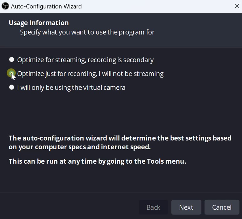The width and height of the screenshot is (242, 219).
Task: Click the 'Optimize for streaming, recording is secondary' label
Action: pos(85,60)
